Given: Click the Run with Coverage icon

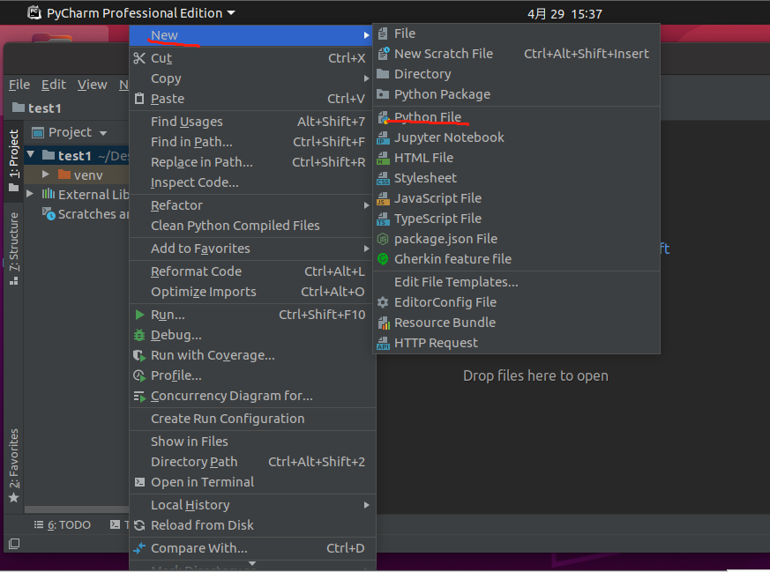Looking at the screenshot, I should coord(139,356).
